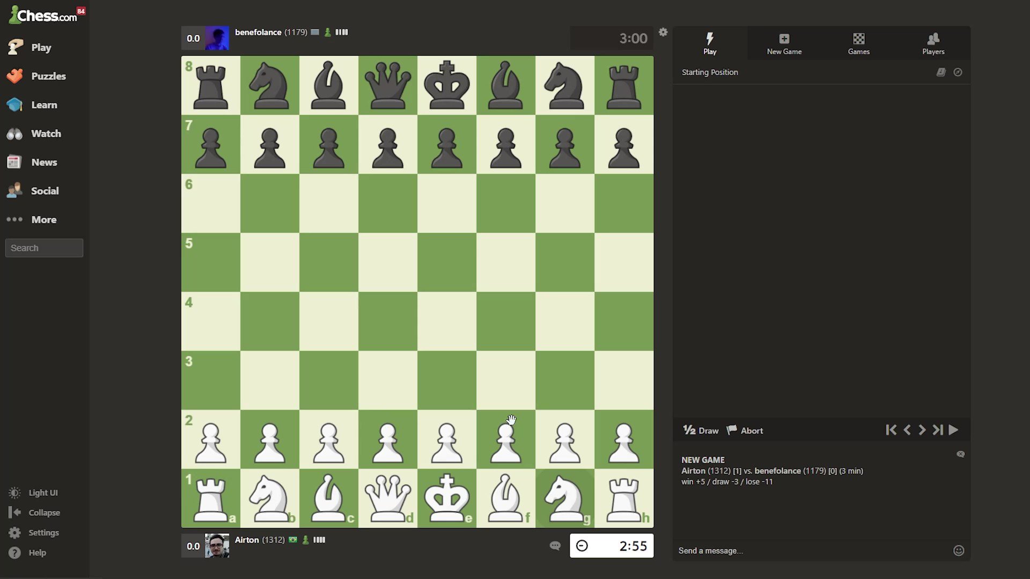Select the white king on e1
Image resolution: width=1030 pixels, height=579 pixels.
(447, 499)
